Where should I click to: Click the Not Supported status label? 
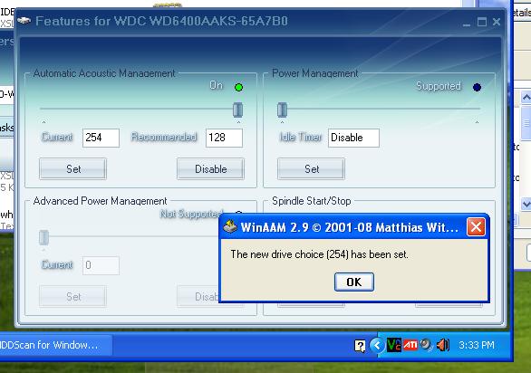click(x=192, y=214)
